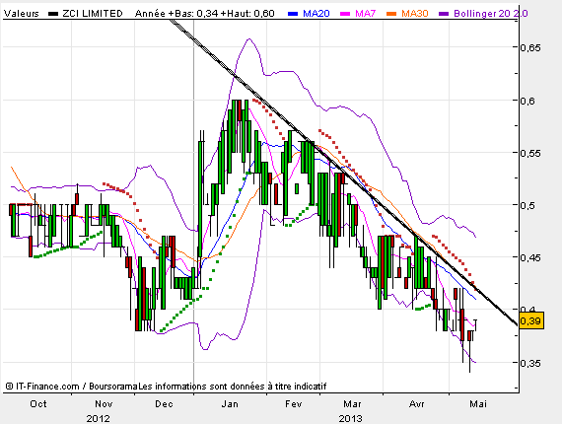This screenshot has width=562, height=424.
Task: Click the 'Nov' month axis label
Action: tap(104, 404)
